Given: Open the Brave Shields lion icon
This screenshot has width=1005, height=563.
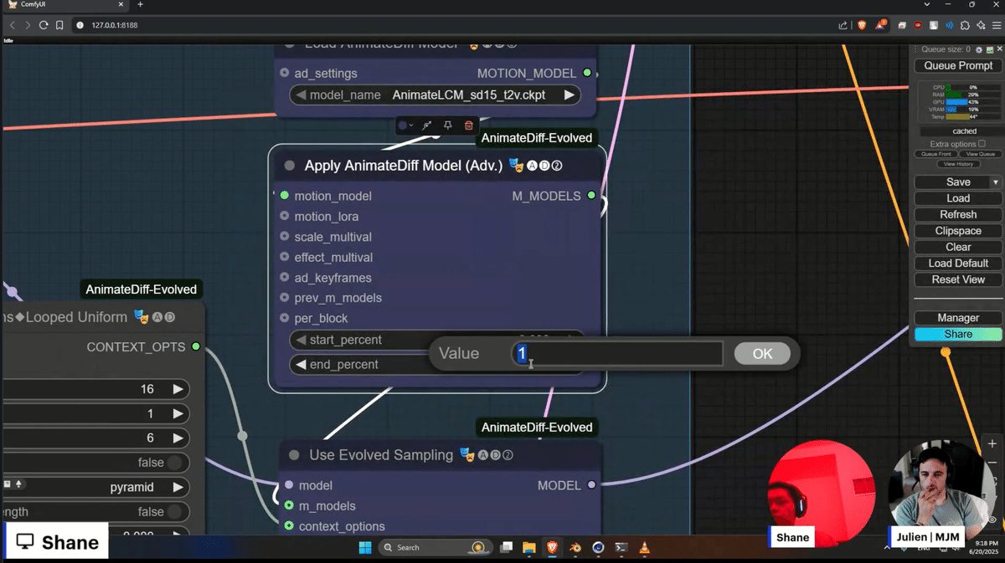Looking at the screenshot, I should 862,25.
